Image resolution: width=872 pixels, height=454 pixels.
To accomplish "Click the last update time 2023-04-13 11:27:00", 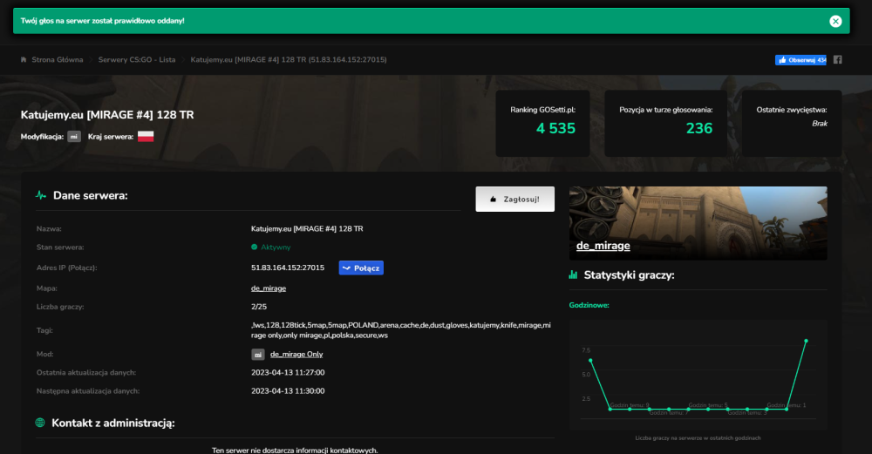I will (288, 373).
